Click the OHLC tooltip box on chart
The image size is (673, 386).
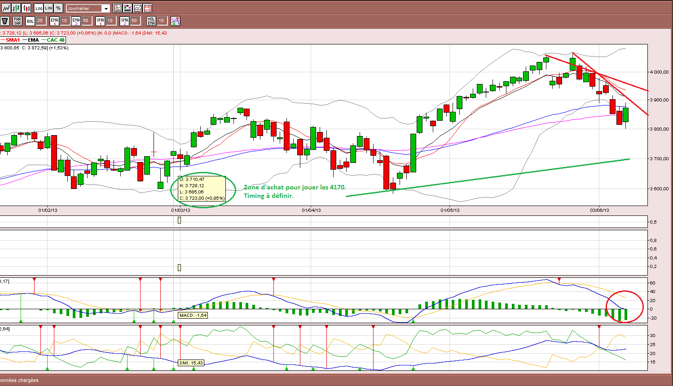coord(202,189)
